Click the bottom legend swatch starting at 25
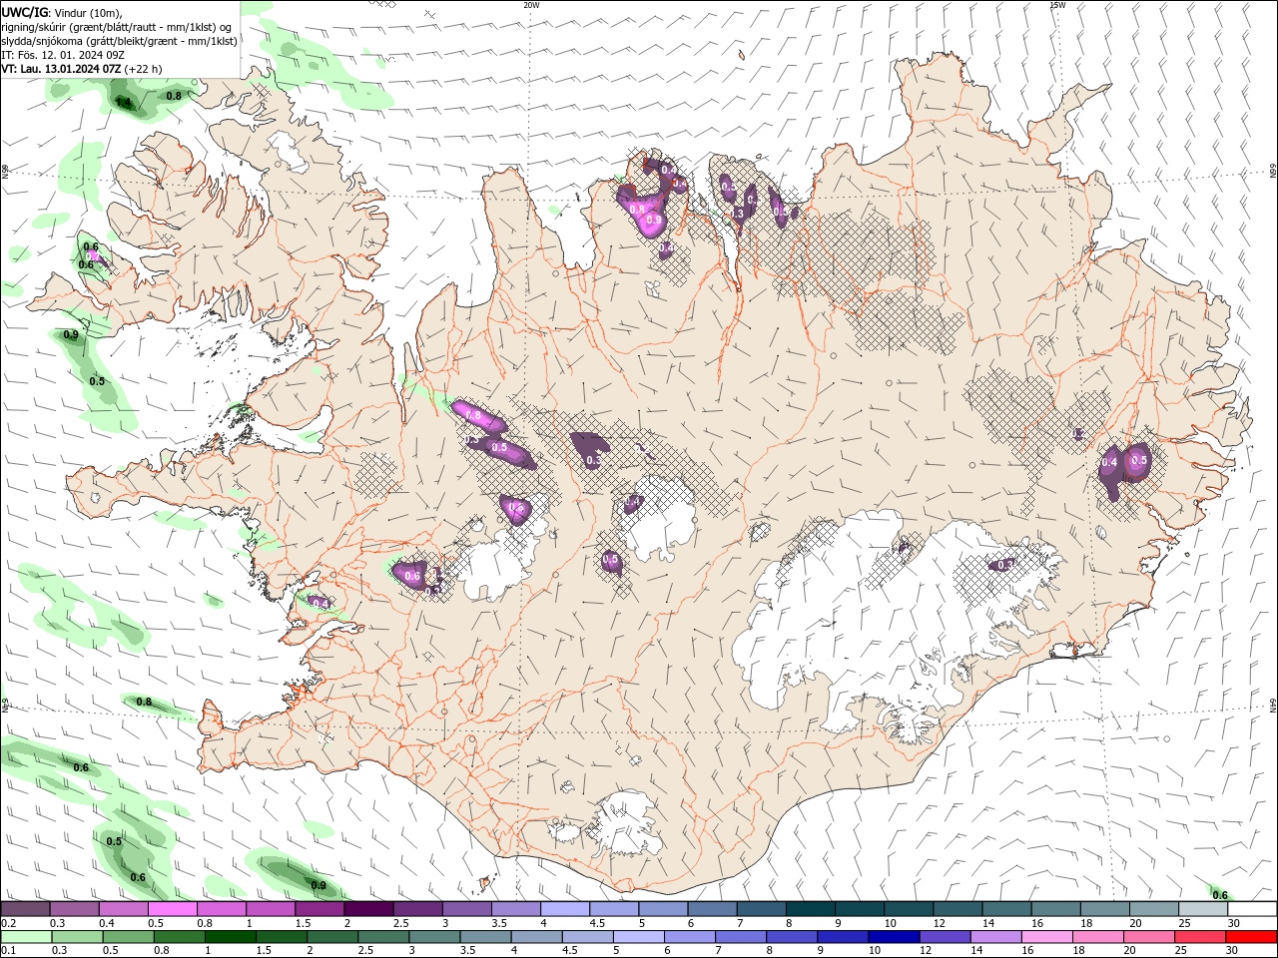Screen dimensions: 1278x958 pos(1199,937)
